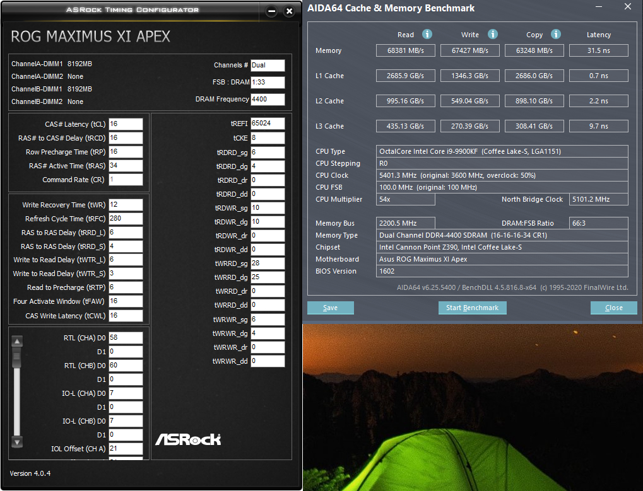
Task: Click the Memory Copy value 63248 MB/s
Action: (534, 50)
